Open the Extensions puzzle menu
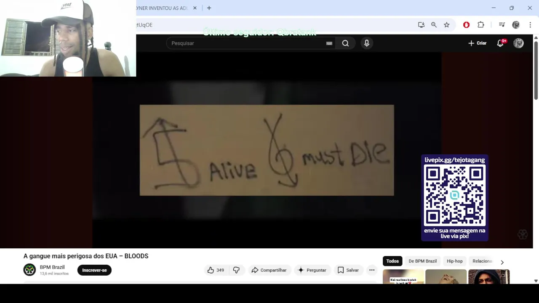 point(480,25)
